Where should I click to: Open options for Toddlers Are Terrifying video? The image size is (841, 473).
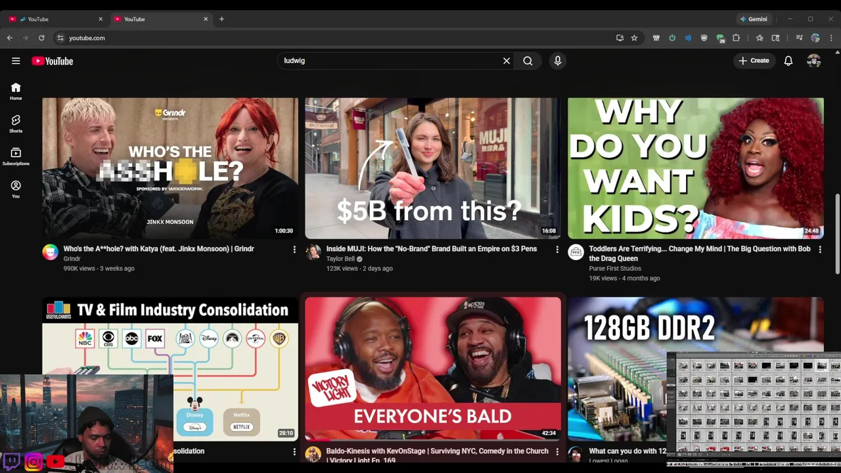[x=820, y=250]
